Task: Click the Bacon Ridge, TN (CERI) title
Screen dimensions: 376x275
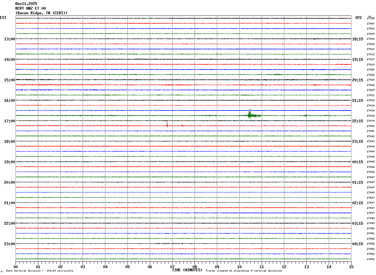Action: [41, 13]
